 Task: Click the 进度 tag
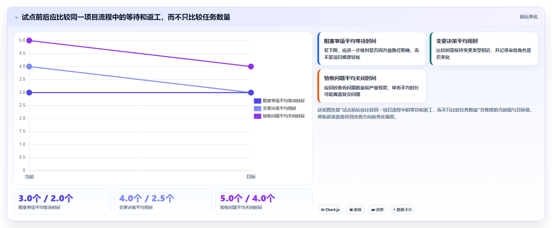tap(377, 210)
